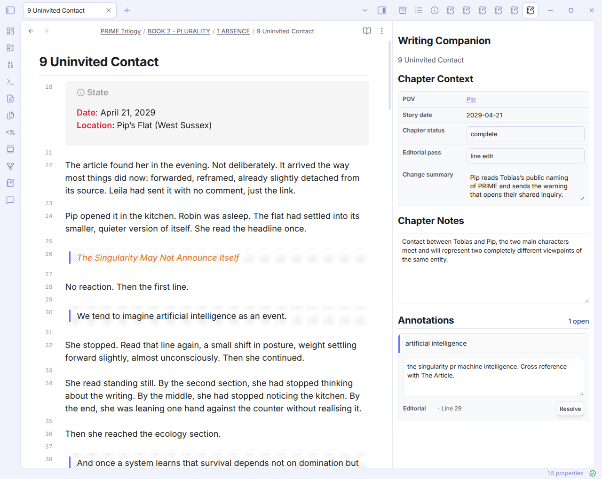Navigate back with the left arrow
Image resolution: width=602 pixels, height=479 pixels.
(31, 31)
